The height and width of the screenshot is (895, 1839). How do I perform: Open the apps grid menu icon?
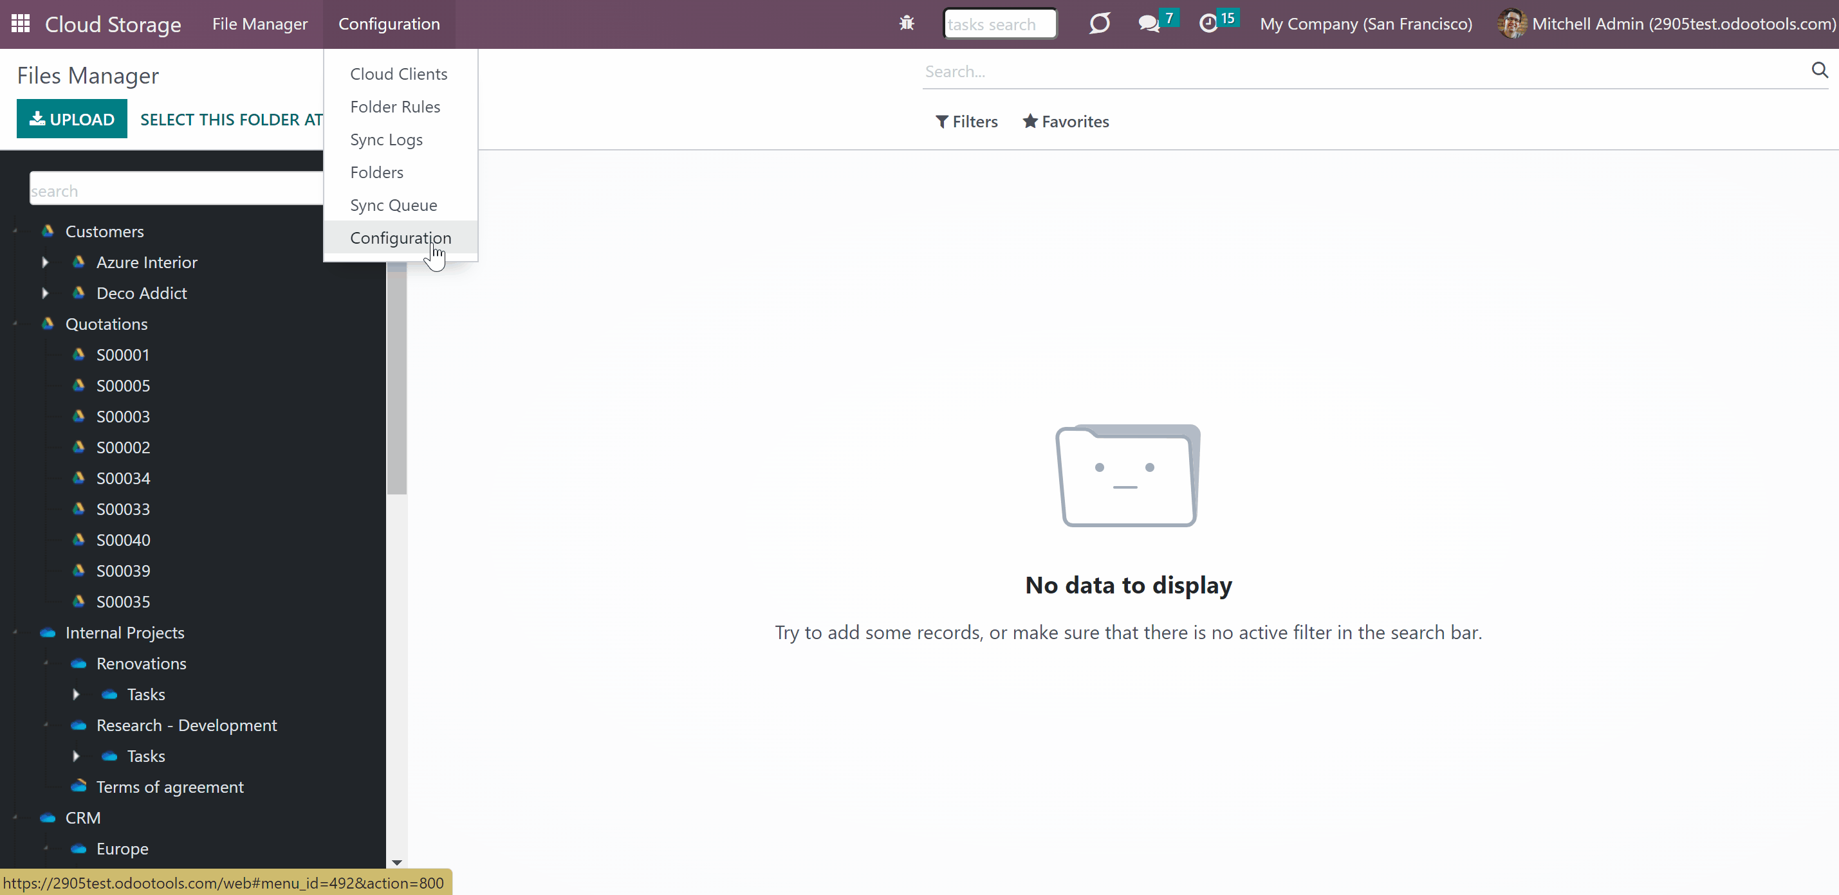tap(21, 24)
